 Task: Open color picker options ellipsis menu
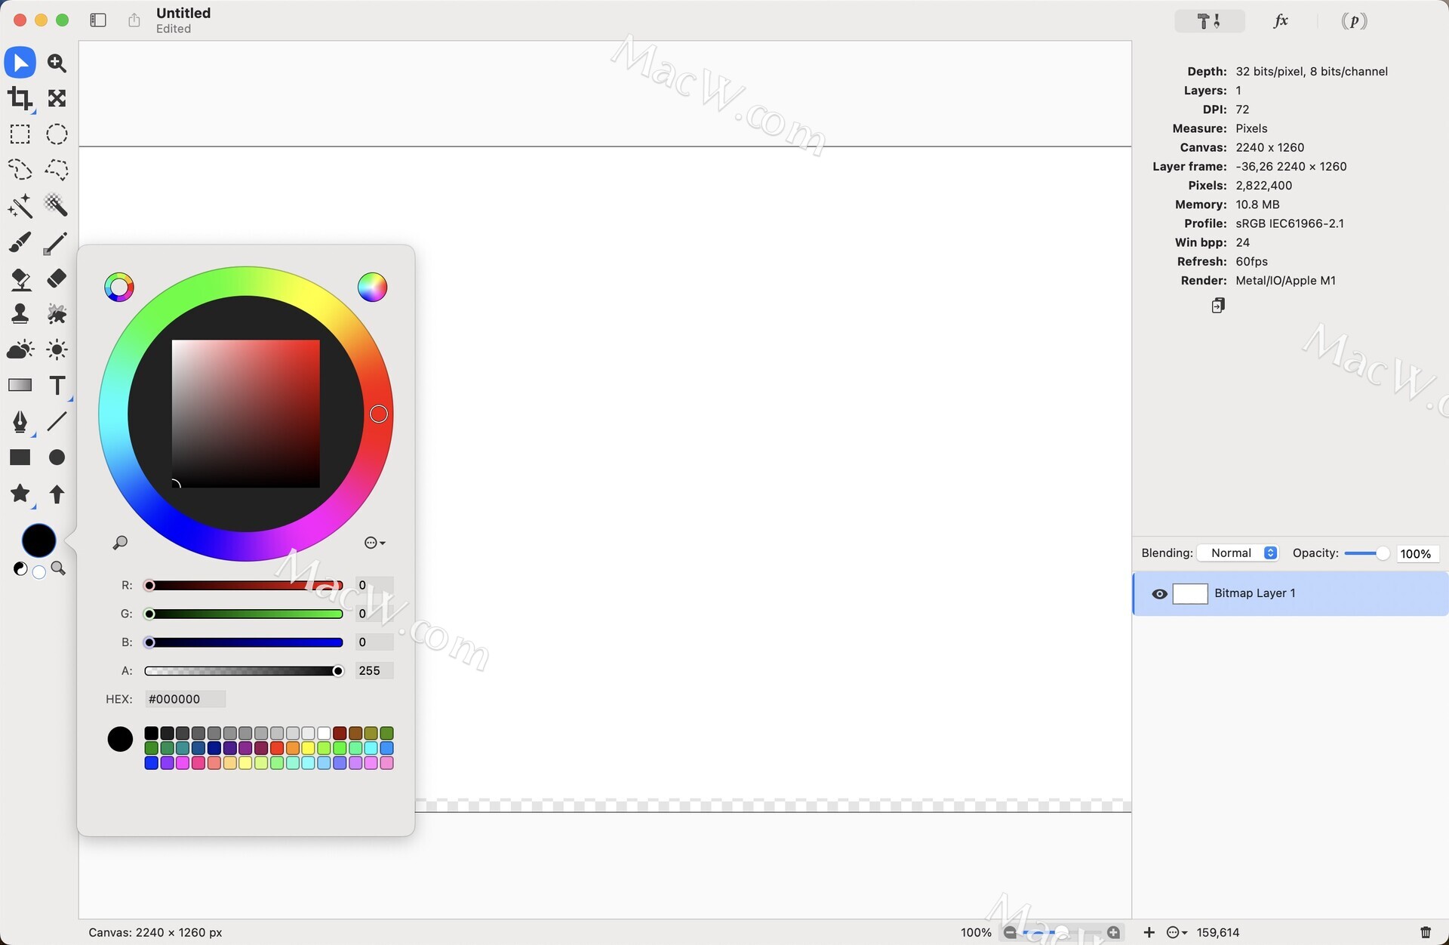pos(374,543)
